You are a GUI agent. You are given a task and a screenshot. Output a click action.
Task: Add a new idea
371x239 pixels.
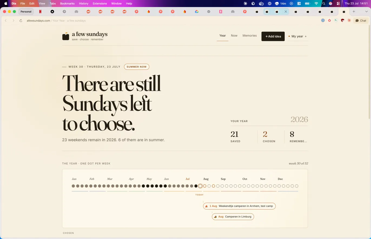[x=273, y=36]
